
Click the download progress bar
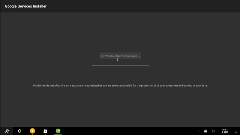(120, 65)
